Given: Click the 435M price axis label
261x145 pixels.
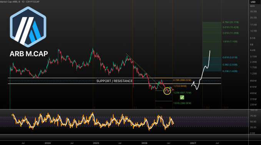Looking at the screenshot, I should point(253,93).
